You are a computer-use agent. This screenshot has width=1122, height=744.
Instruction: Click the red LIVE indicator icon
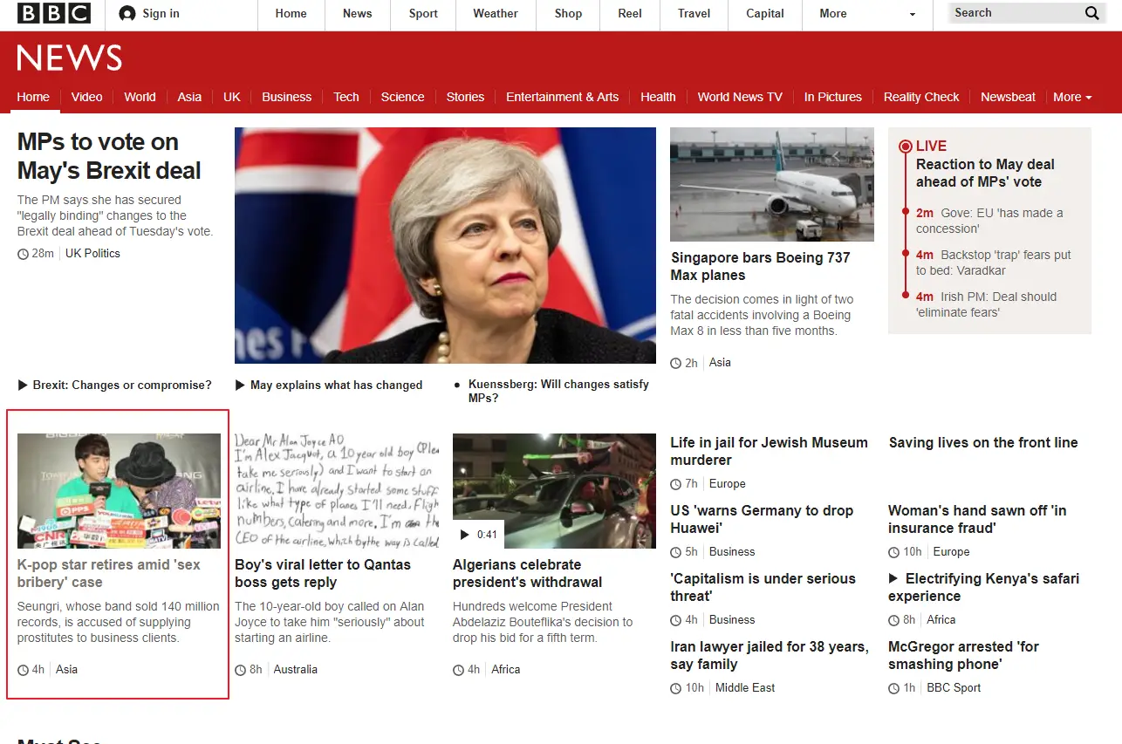[906, 147]
